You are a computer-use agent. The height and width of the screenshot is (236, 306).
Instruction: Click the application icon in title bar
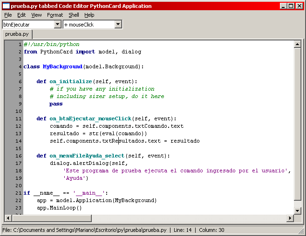click(x=6, y=6)
